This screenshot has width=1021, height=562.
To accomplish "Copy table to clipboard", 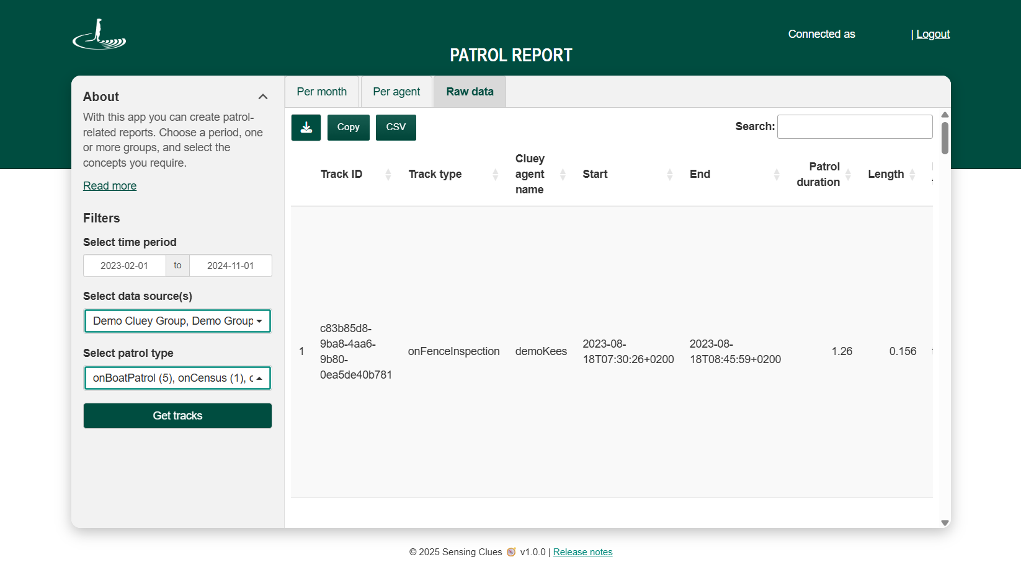I will pos(349,128).
